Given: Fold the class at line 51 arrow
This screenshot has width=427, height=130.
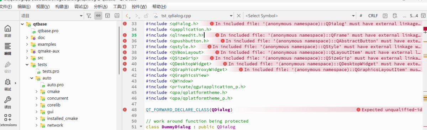Looking at the screenshot, I should pos(141,127).
